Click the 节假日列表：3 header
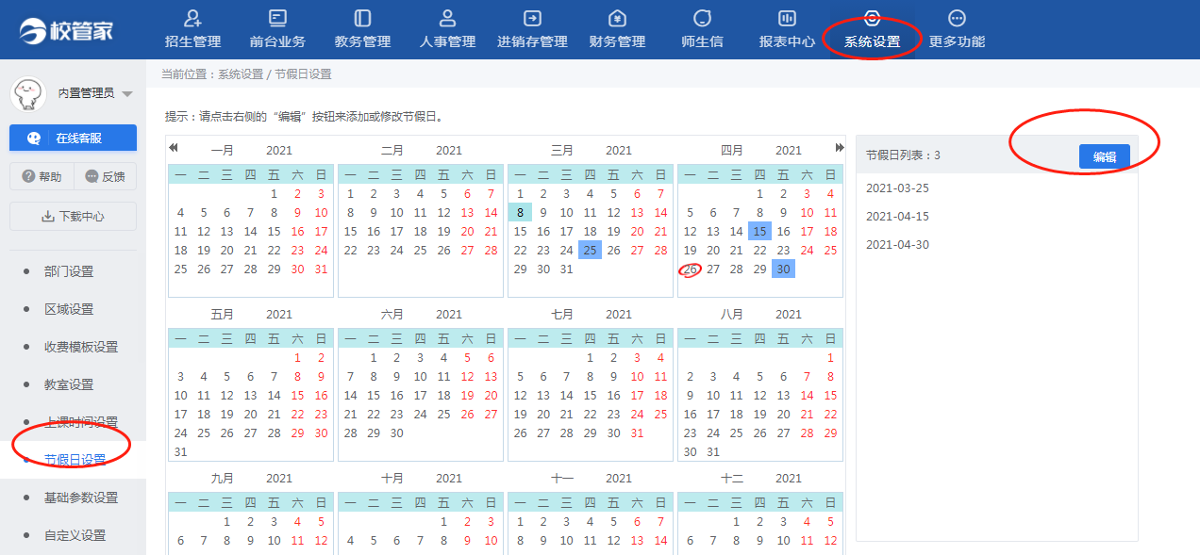1200x555 pixels. [x=903, y=155]
